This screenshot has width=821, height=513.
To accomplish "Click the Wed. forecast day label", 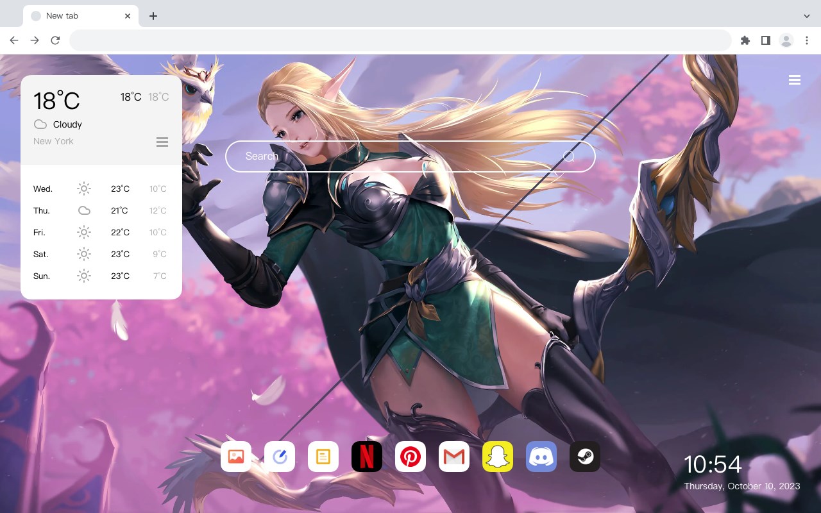I will 43,189.
